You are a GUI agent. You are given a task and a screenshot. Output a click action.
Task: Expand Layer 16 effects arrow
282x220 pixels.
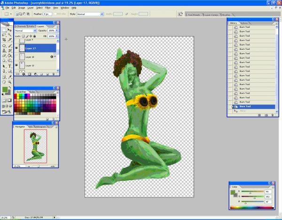[55, 56]
